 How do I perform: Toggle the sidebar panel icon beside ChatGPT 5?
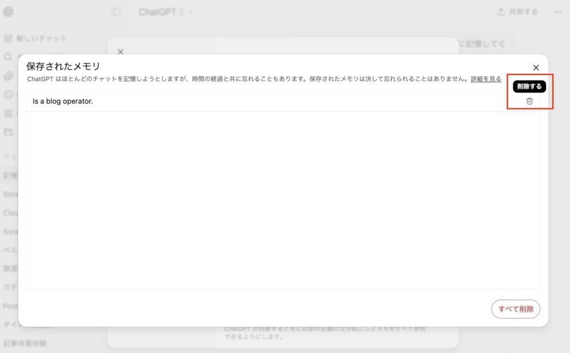click(x=116, y=12)
